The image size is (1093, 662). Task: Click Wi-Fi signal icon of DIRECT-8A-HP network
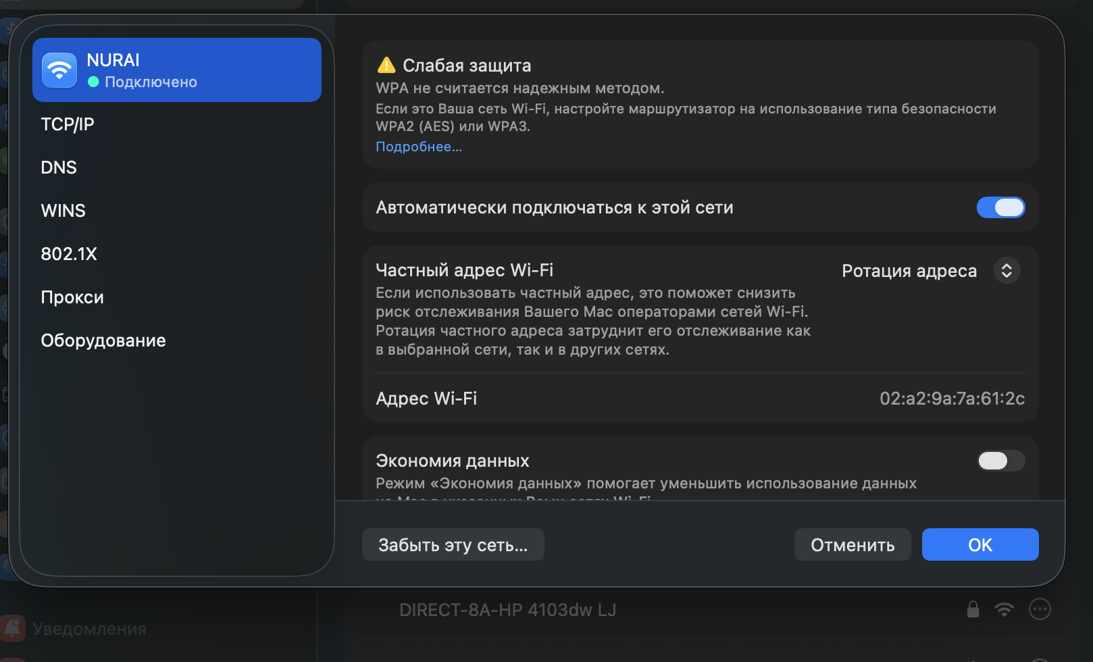(x=1005, y=609)
